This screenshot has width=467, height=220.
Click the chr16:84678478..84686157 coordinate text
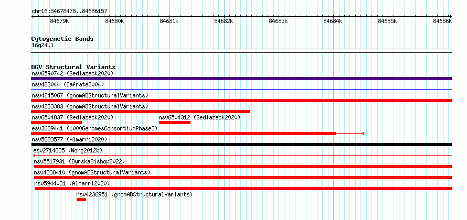point(69,12)
